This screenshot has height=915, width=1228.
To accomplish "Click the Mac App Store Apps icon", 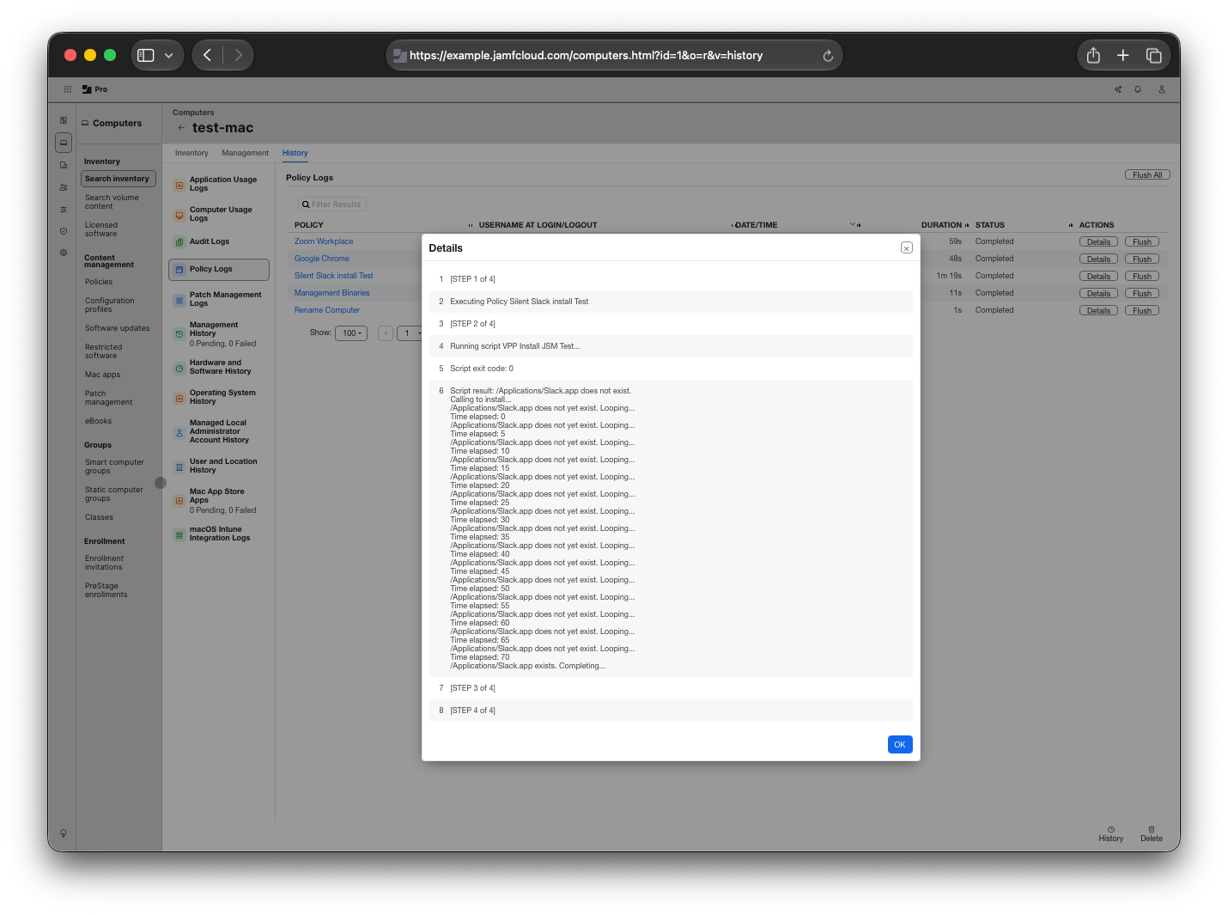I will pos(179,501).
